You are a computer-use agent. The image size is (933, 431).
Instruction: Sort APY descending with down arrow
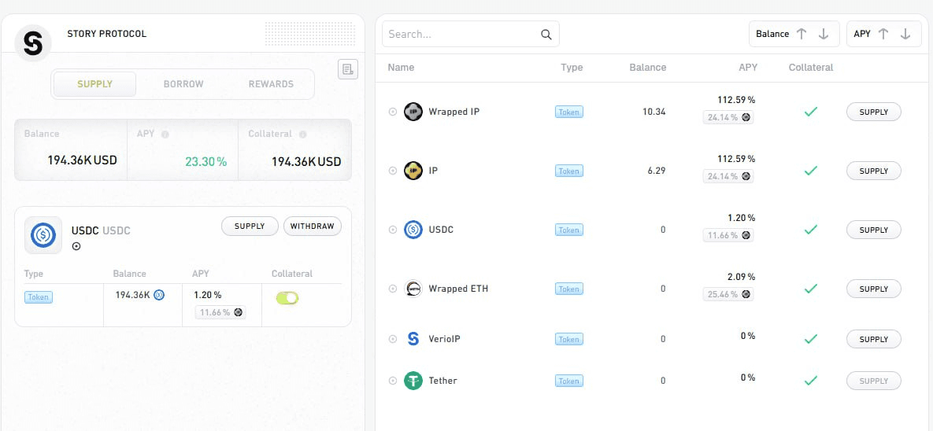point(905,34)
